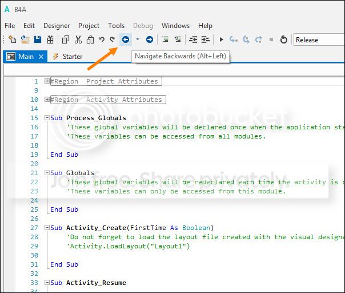Redo the edit using the toolbar arrow
Screen dimensions: 345x293
113,39
